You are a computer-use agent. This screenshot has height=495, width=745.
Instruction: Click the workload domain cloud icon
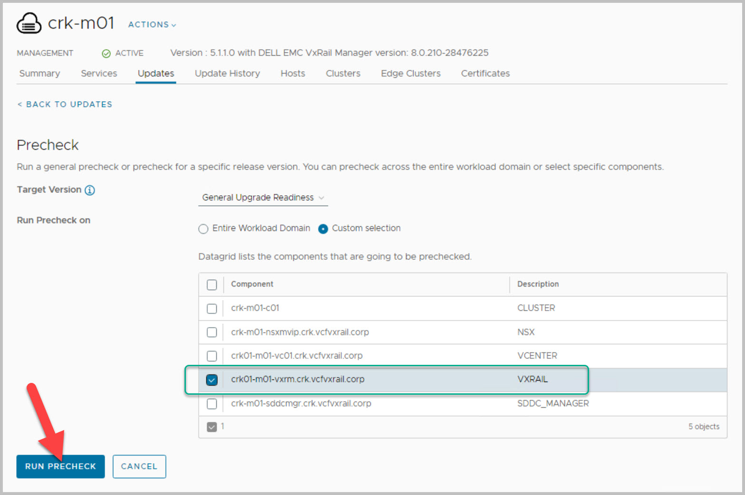pyautogui.click(x=29, y=23)
